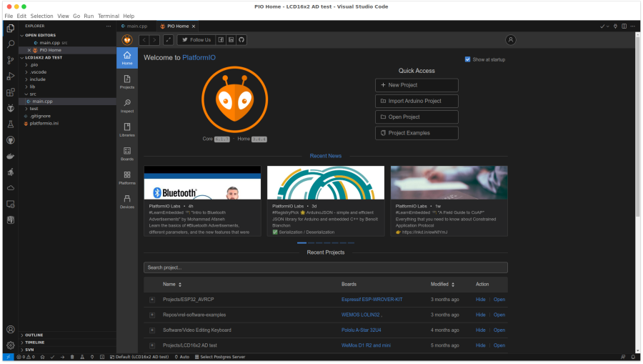The width and height of the screenshot is (643, 364).
Task: Switch to the main.cpp editor tab
Action: pos(136,26)
